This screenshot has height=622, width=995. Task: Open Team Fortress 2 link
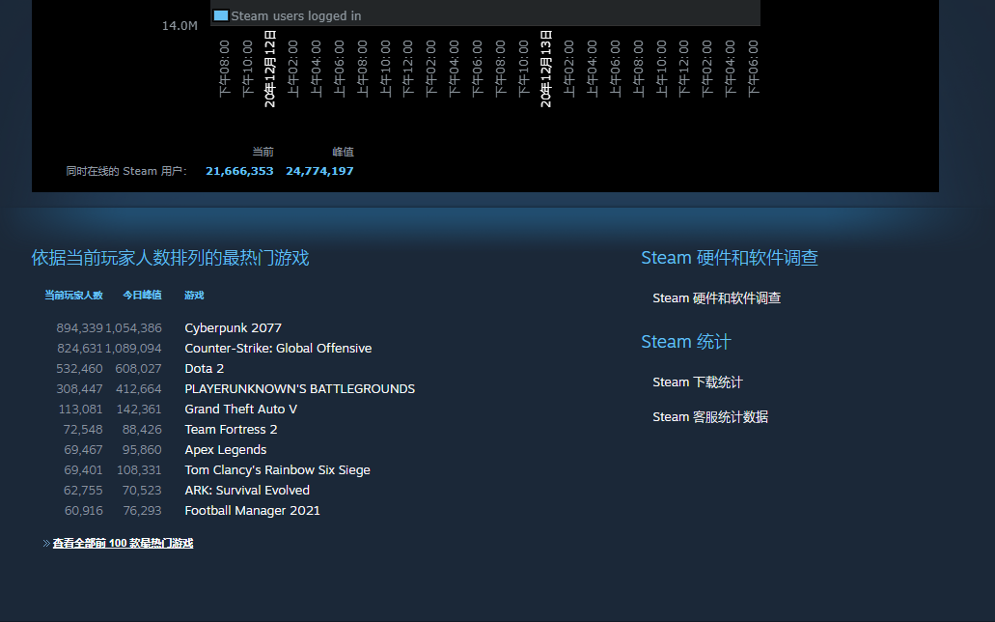231,430
